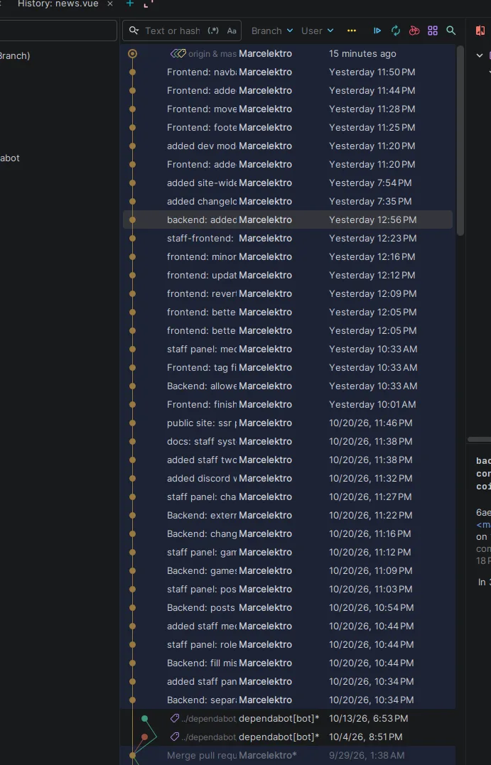Viewport: 491px width, 765px height.
Task: Select the 'Backend: chang' commit at 11:16 PM
Action: 288,534
